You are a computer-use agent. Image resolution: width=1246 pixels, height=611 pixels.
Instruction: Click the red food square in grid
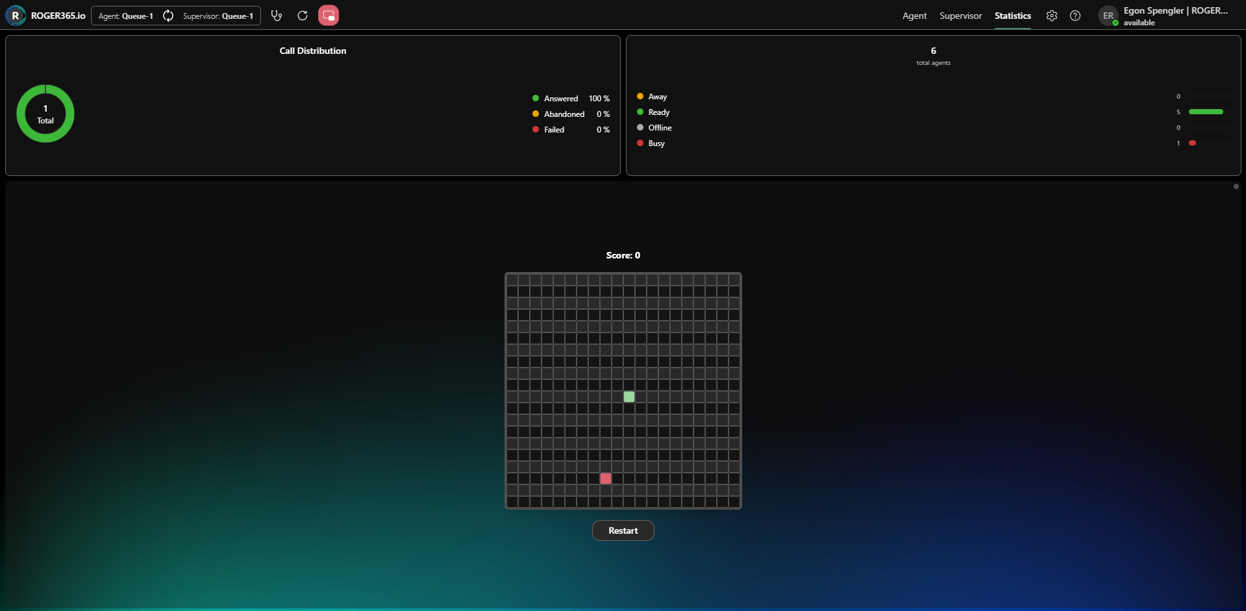[x=606, y=479]
